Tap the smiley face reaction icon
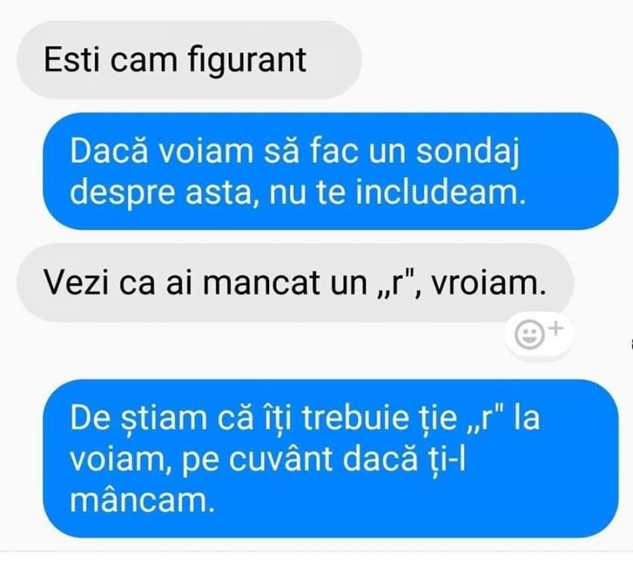633x561 pixels. tap(529, 335)
